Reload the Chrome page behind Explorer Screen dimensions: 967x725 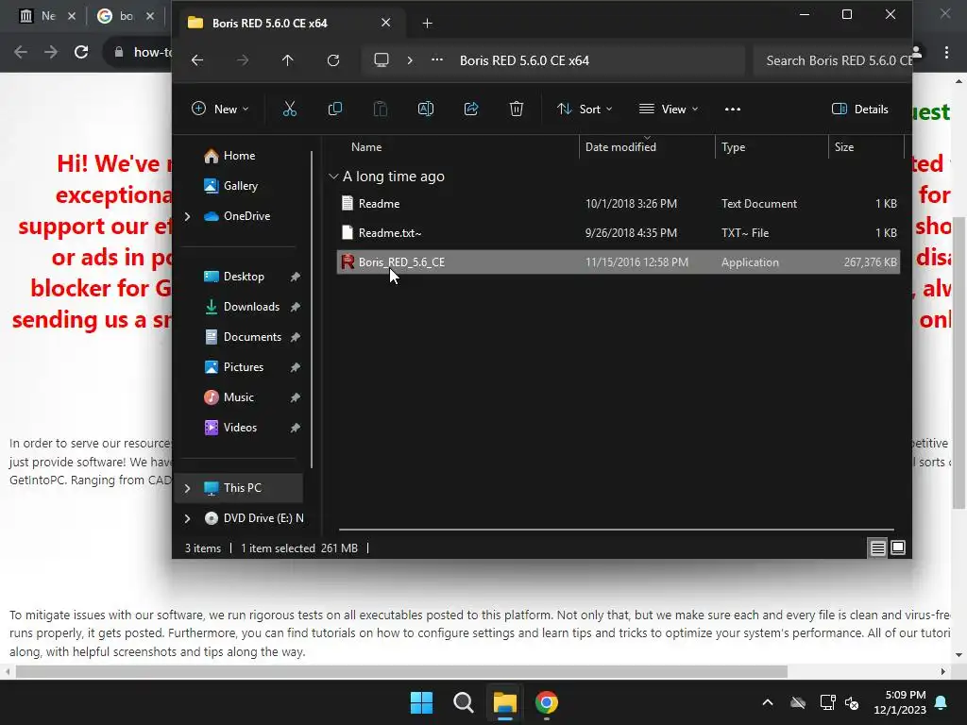coord(81,52)
